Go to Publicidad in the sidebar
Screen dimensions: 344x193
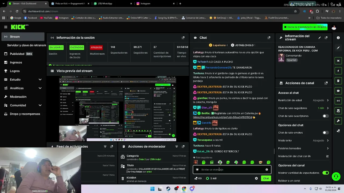(x=23, y=54)
